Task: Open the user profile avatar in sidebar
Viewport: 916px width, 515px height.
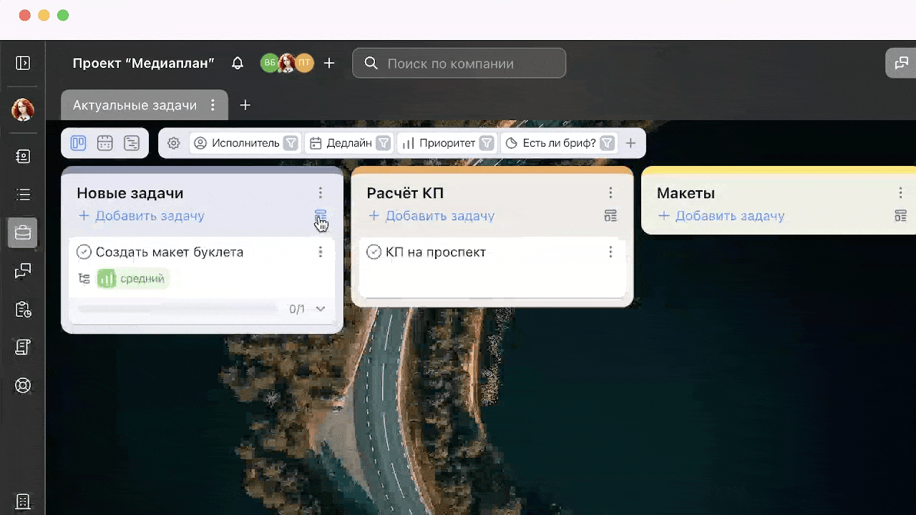Action: pyautogui.click(x=23, y=109)
